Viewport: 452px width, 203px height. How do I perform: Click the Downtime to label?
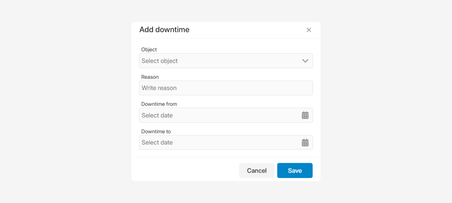pyautogui.click(x=156, y=132)
